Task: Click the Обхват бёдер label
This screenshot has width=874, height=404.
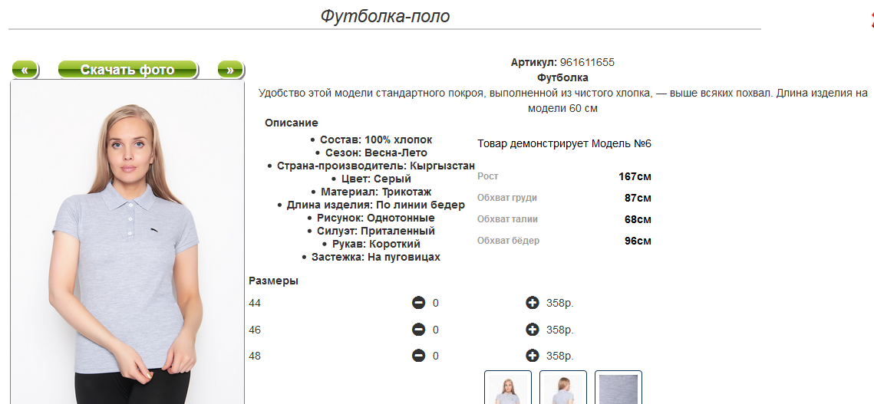Action: (x=508, y=241)
